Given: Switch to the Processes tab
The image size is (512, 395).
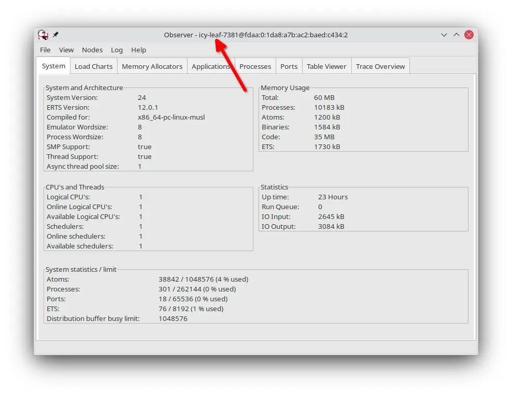Looking at the screenshot, I should pos(255,66).
